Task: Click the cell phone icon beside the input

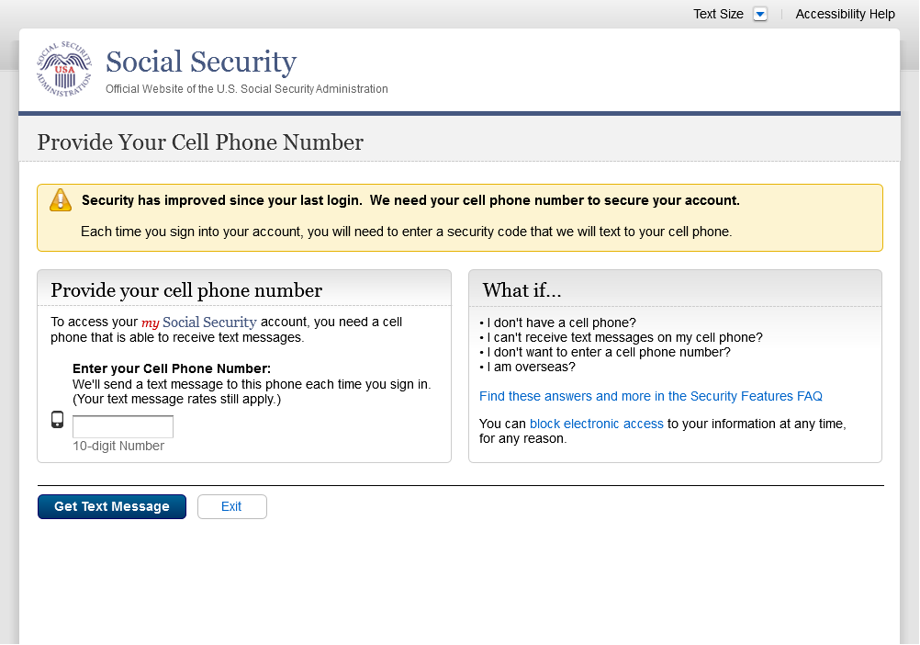Action: [x=57, y=420]
